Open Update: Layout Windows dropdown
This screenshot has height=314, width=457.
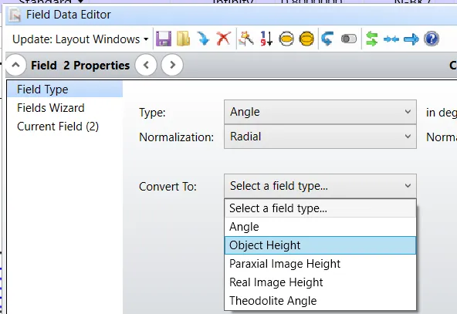coord(80,39)
